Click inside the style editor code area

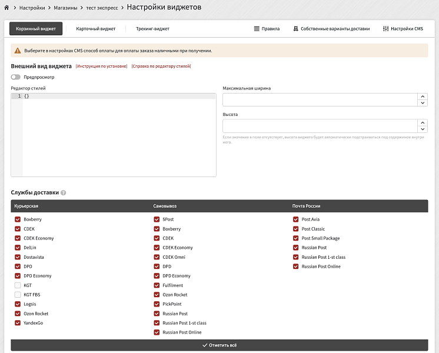tap(118, 135)
